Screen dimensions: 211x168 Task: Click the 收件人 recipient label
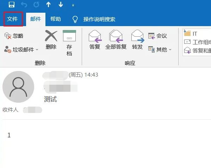point(10,110)
